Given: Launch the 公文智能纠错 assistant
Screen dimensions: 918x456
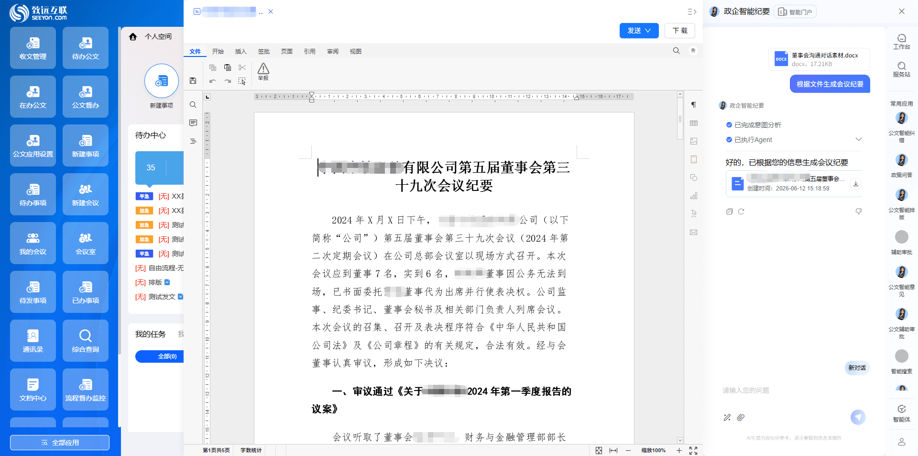Looking at the screenshot, I should (x=902, y=127).
